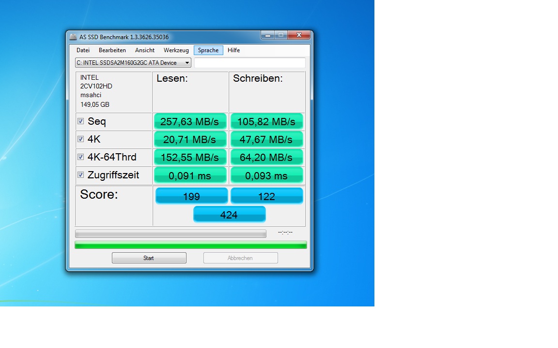Viewport: 558px width, 348px height.
Task: Click the msahci driver text
Action: pos(91,95)
